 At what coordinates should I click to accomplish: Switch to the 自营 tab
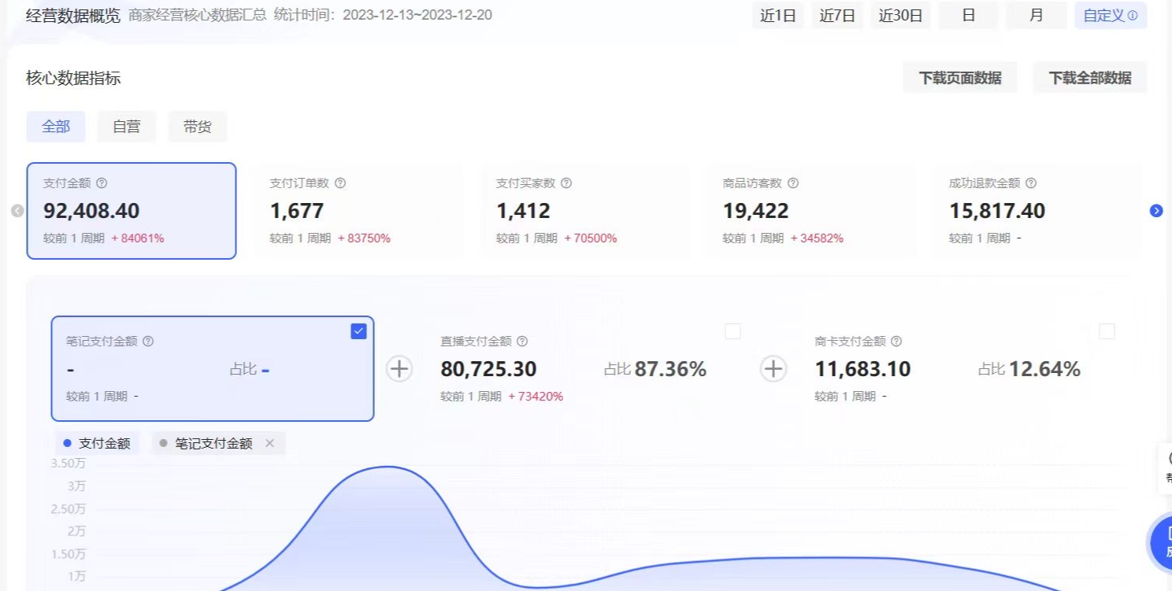126,127
